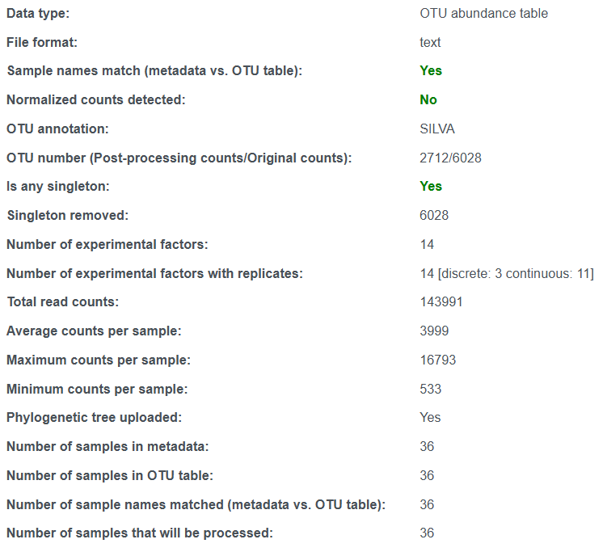Click the 'Number of samples in metadata:' label
Viewport: 607px width, 552px height.
(107, 446)
